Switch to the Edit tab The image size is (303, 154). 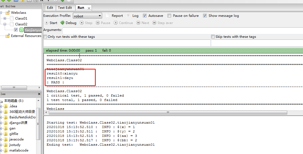[x=50, y=8]
